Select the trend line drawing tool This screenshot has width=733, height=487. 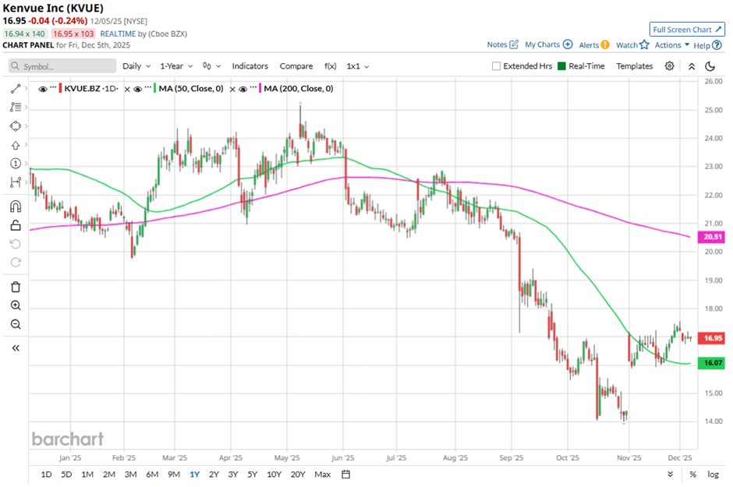point(16,89)
